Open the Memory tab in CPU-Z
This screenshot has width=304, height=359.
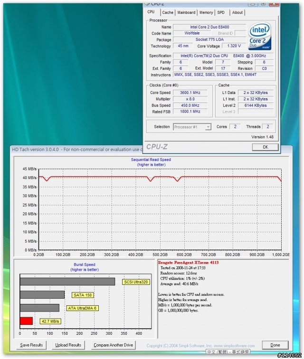pyautogui.click(x=206, y=13)
